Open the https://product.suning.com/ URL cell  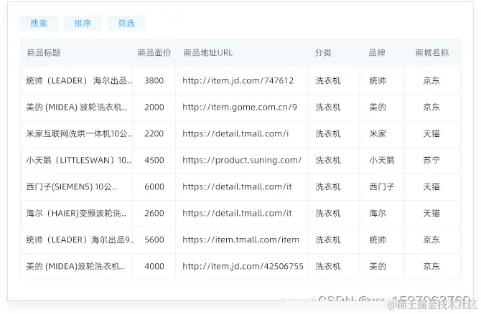[x=242, y=160]
